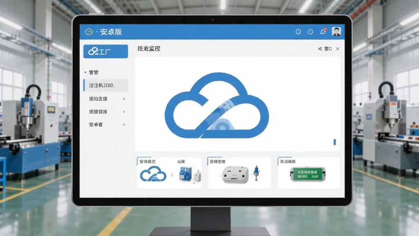Select the tab label on the white device card
Screen dimensions: 419x236
pyautogui.click(x=218, y=161)
